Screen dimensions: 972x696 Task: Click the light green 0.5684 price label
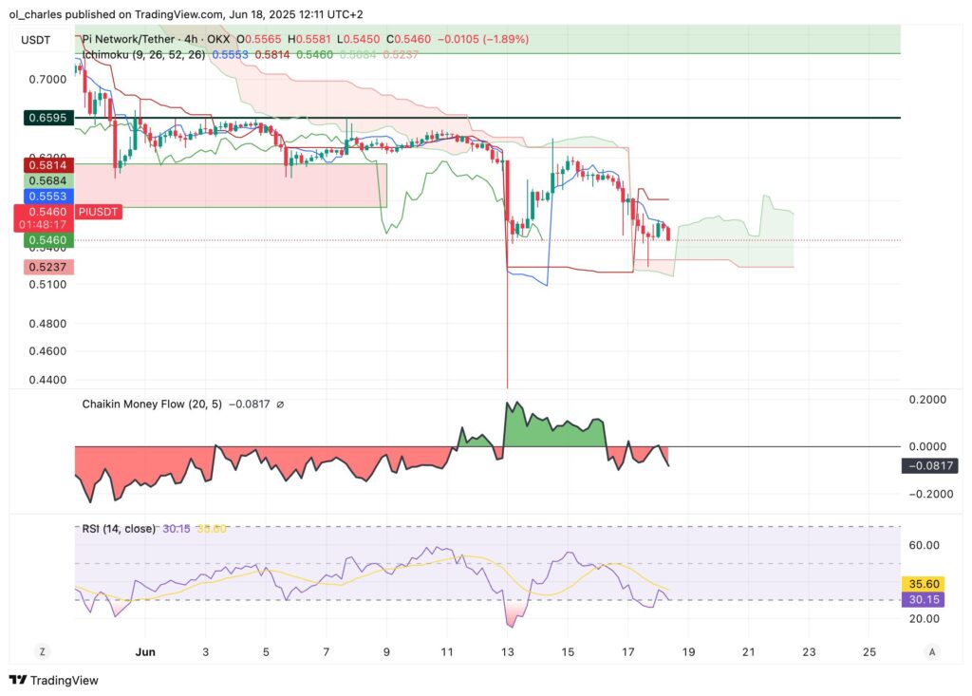(46, 180)
